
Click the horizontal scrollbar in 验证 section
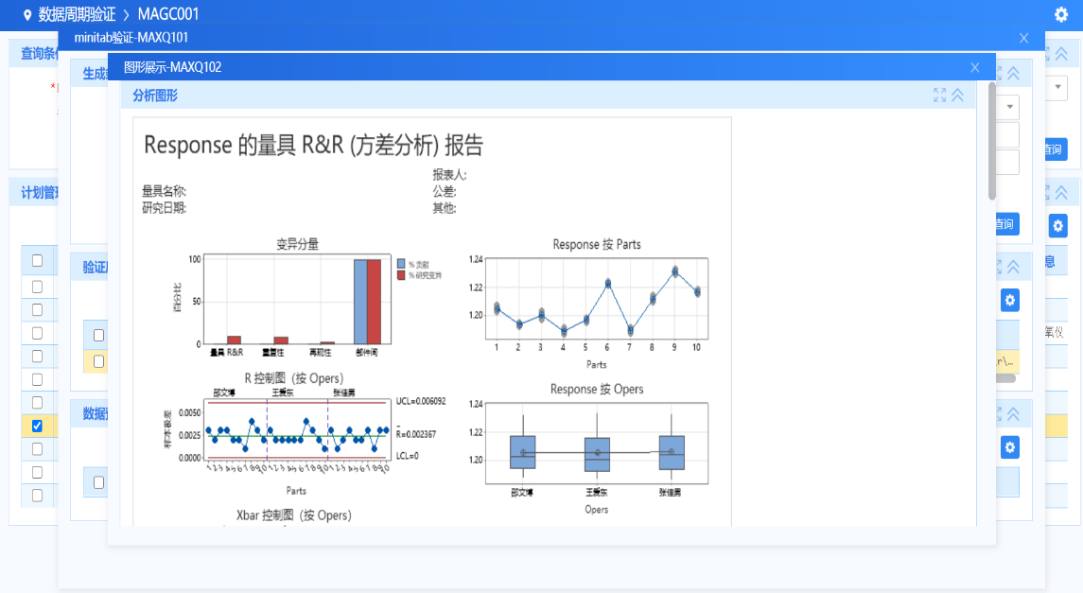(x=1005, y=378)
